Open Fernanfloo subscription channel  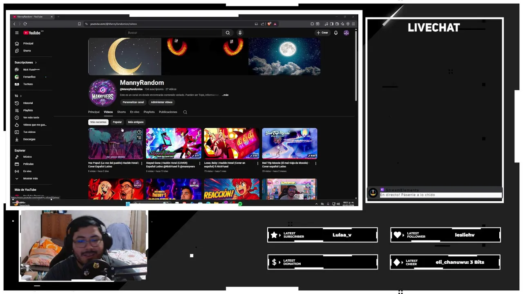[29, 77]
